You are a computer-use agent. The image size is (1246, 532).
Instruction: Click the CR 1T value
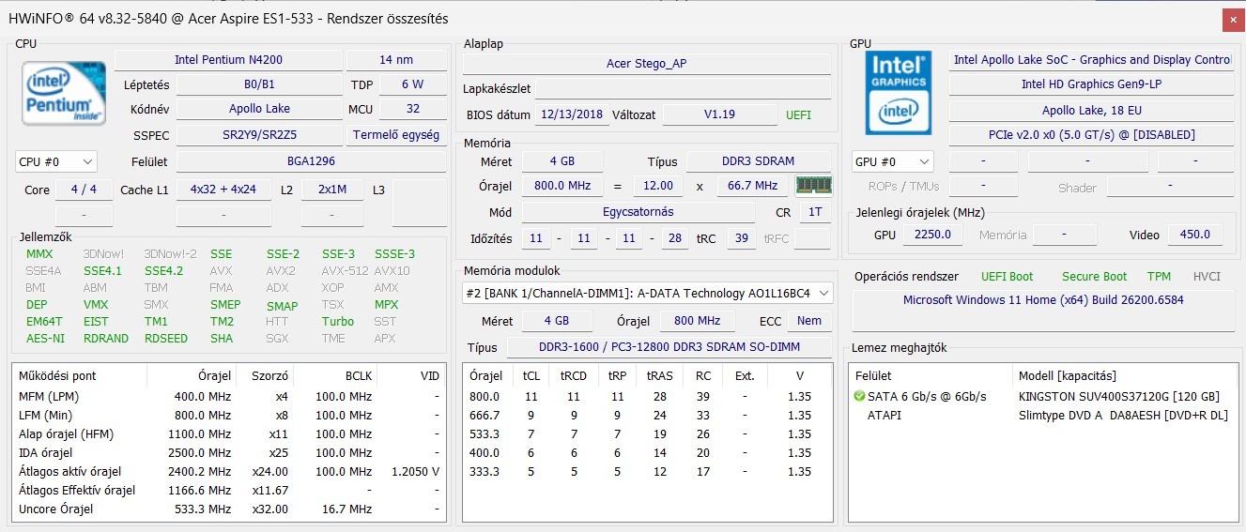815,211
